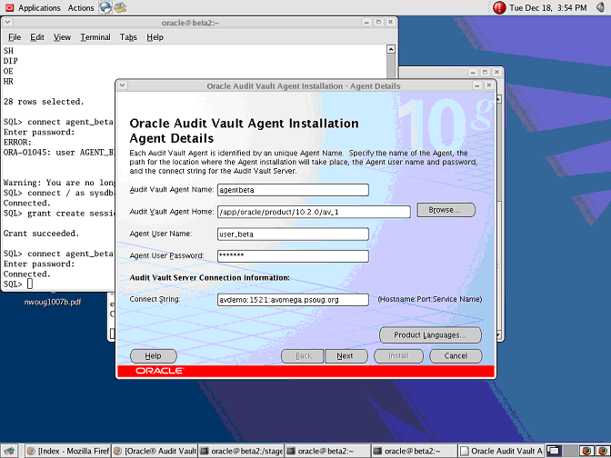611x458 pixels.
Task: Open the File menu in terminal window
Action: point(15,37)
